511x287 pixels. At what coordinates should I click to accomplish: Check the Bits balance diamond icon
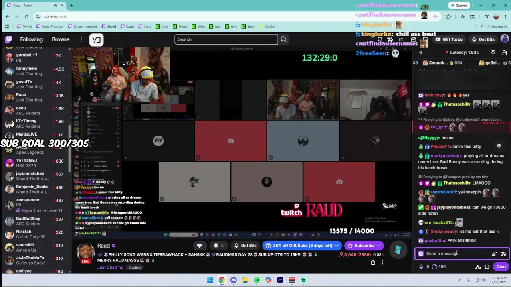[x=421, y=267]
